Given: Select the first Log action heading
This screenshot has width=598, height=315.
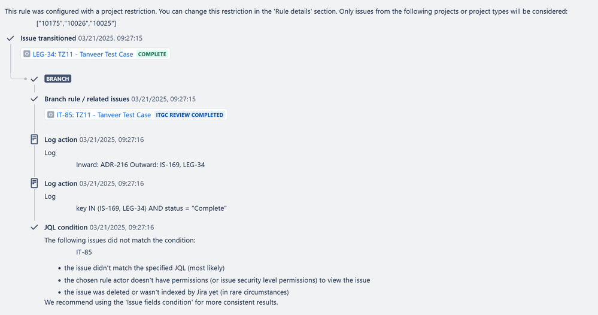Looking at the screenshot, I should (60, 140).
